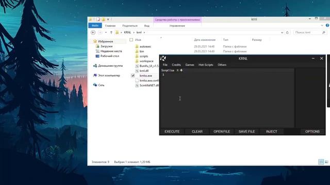Open Загрузки in navigation pane
This screenshot has height=185, width=330.
point(106,46)
